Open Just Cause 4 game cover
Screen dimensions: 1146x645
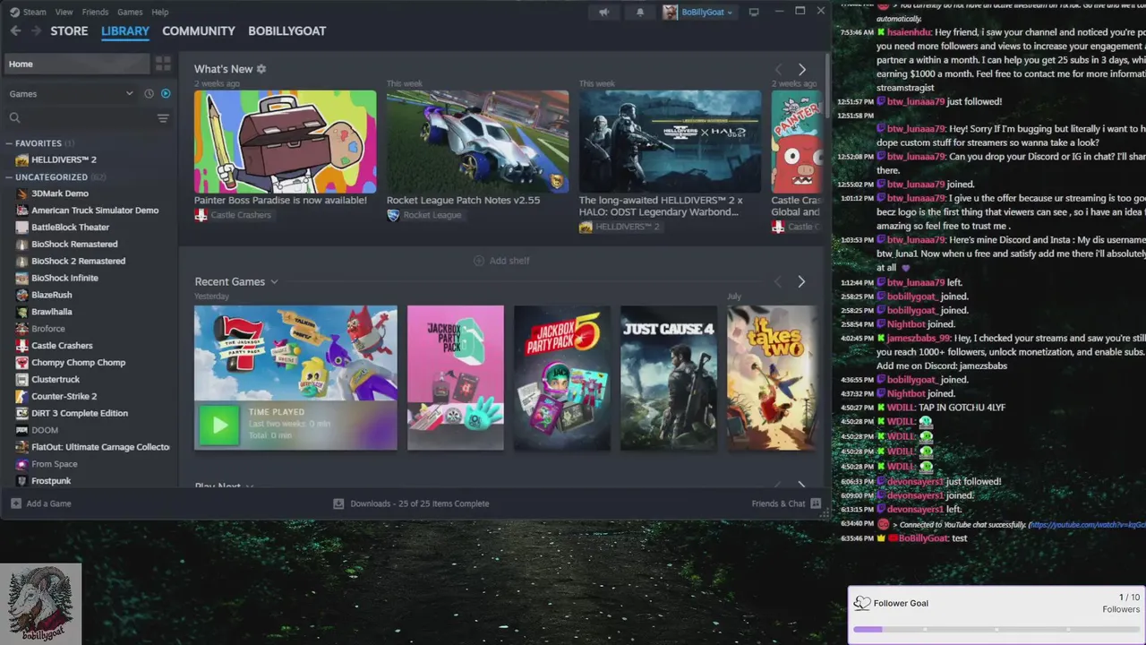point(669,378)
